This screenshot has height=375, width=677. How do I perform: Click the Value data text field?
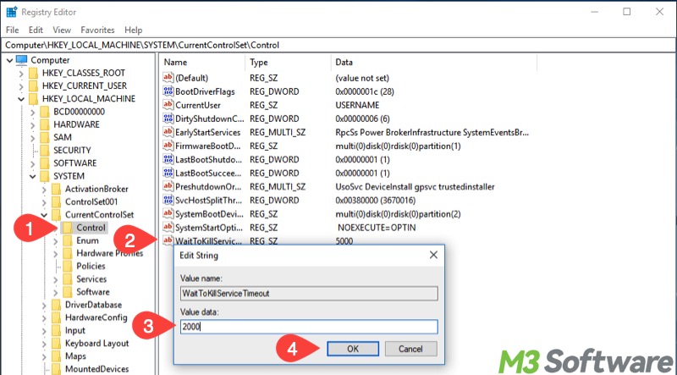(x=309, y=327)
